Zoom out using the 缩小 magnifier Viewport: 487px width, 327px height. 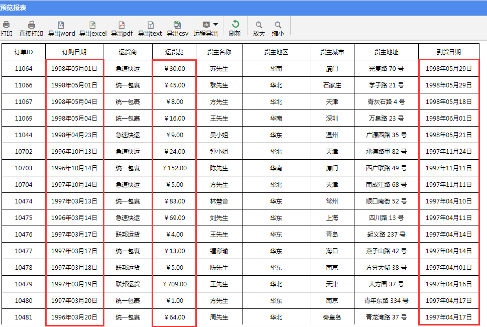pos(278,25)
